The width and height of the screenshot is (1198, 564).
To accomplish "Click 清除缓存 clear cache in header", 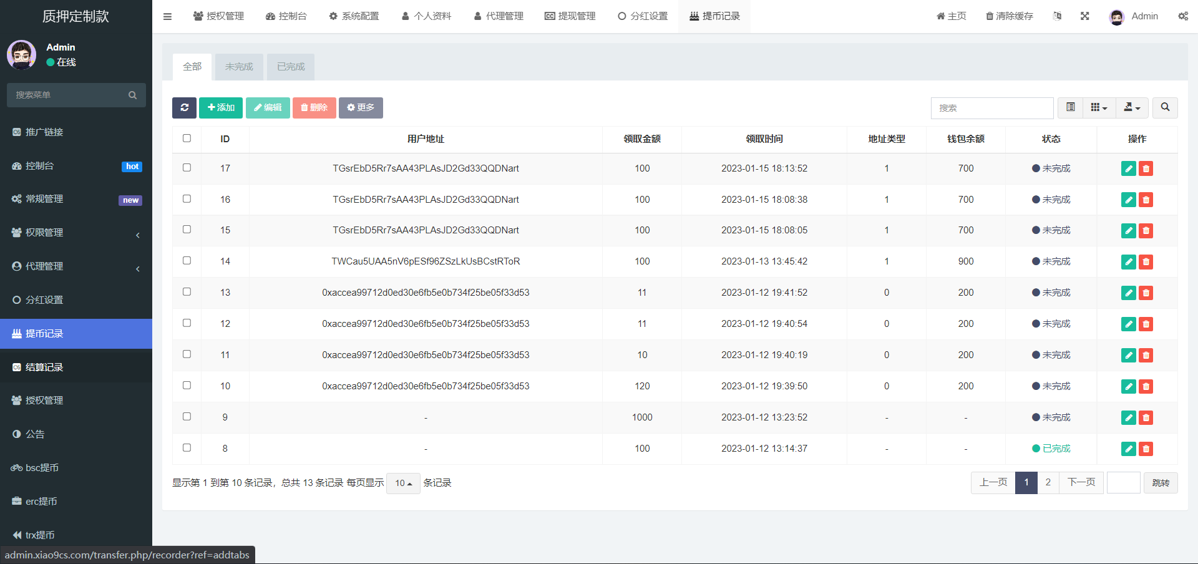I will pyautogui.click(x=1010, y=16).
